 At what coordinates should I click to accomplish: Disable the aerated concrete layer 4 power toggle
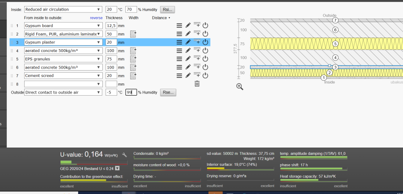(205, 50)
